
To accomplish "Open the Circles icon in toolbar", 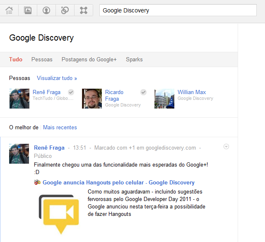I will (65, 10).
